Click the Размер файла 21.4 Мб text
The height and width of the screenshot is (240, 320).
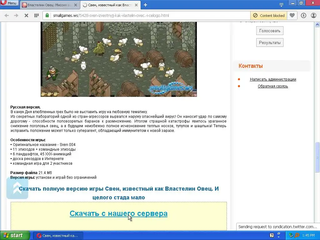coord(31,173)
